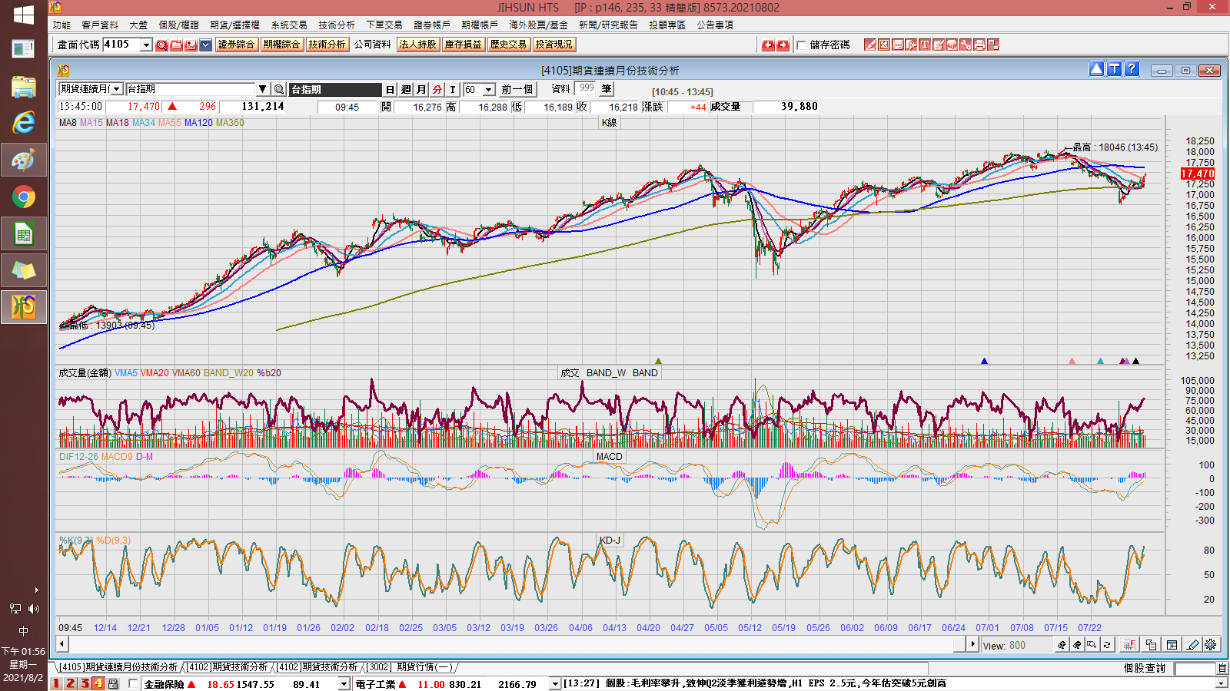This screenshot has height=691, width=1230.
Task: Select the 日 (daily) period toggle
Action: [390, 90]
